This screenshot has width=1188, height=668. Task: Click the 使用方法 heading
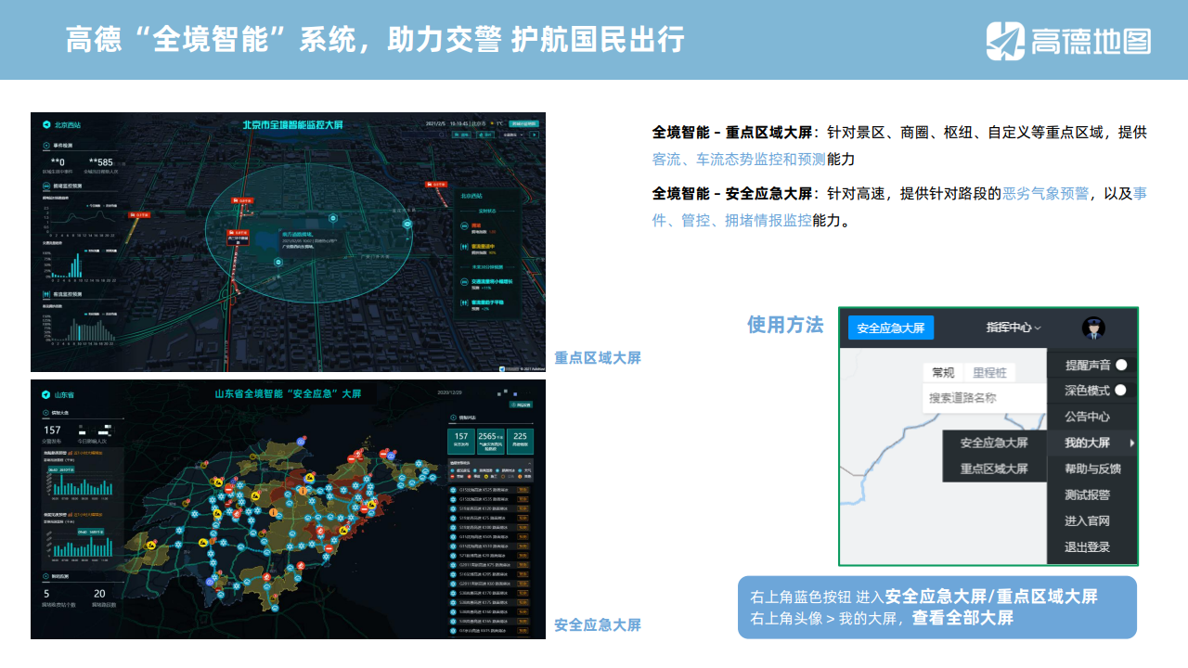785,325
